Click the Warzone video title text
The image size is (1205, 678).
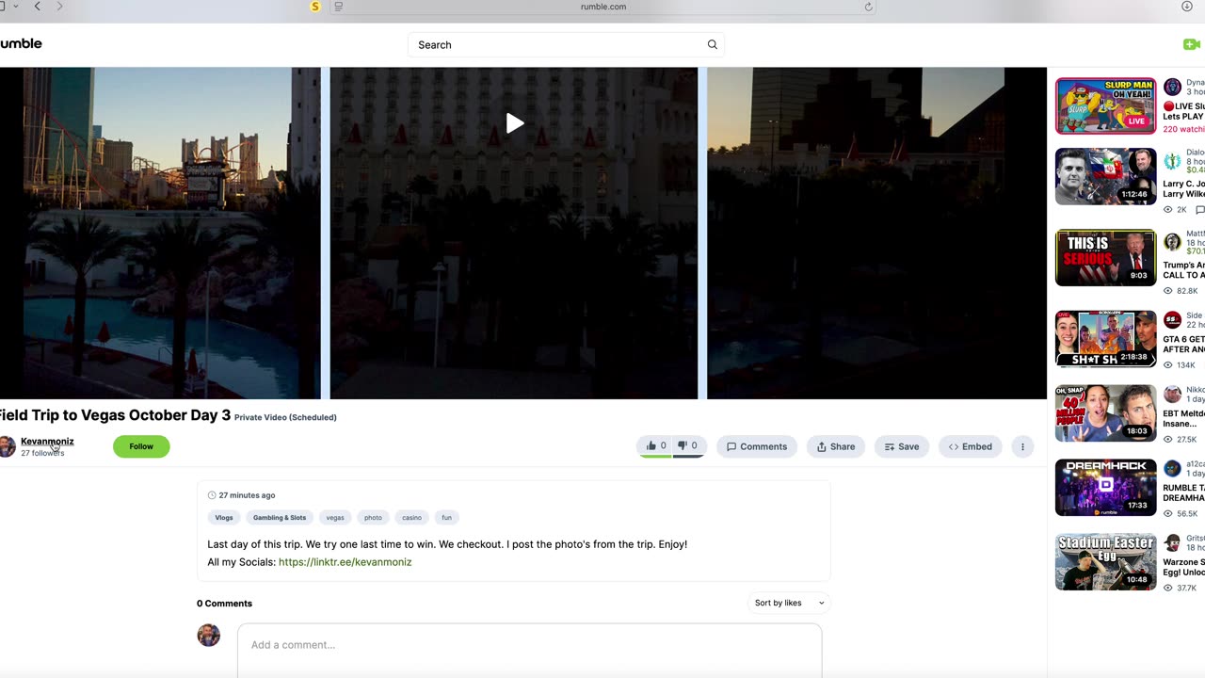coord(1183,567)
